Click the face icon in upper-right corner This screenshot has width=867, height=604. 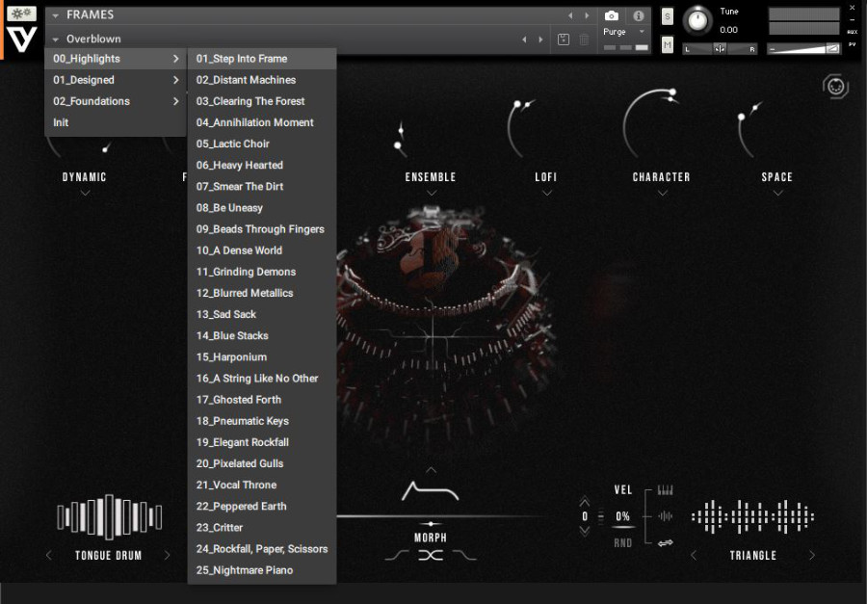[835, 86]
